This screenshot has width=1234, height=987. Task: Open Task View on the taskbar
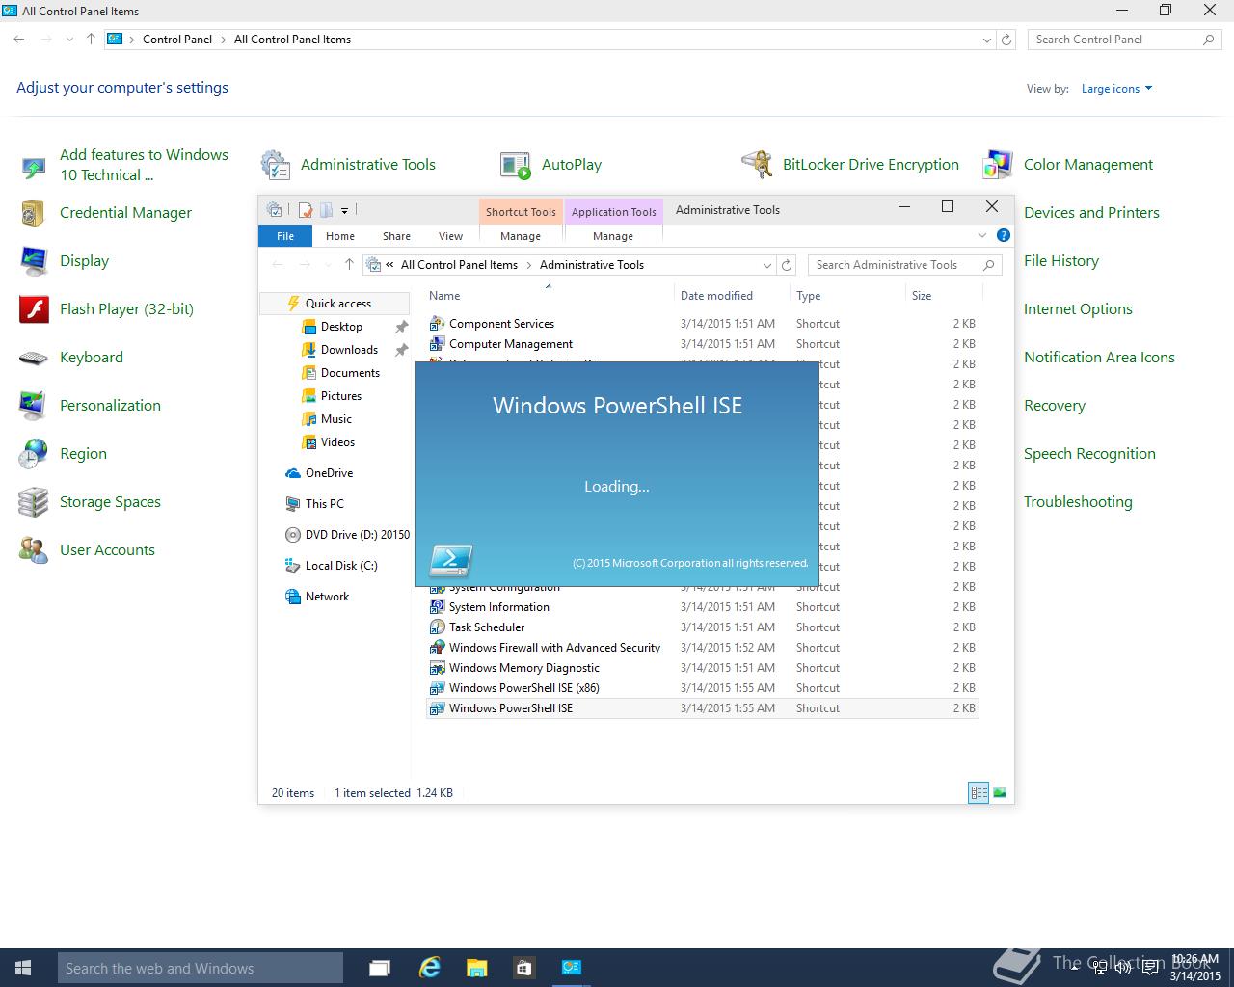379,968
